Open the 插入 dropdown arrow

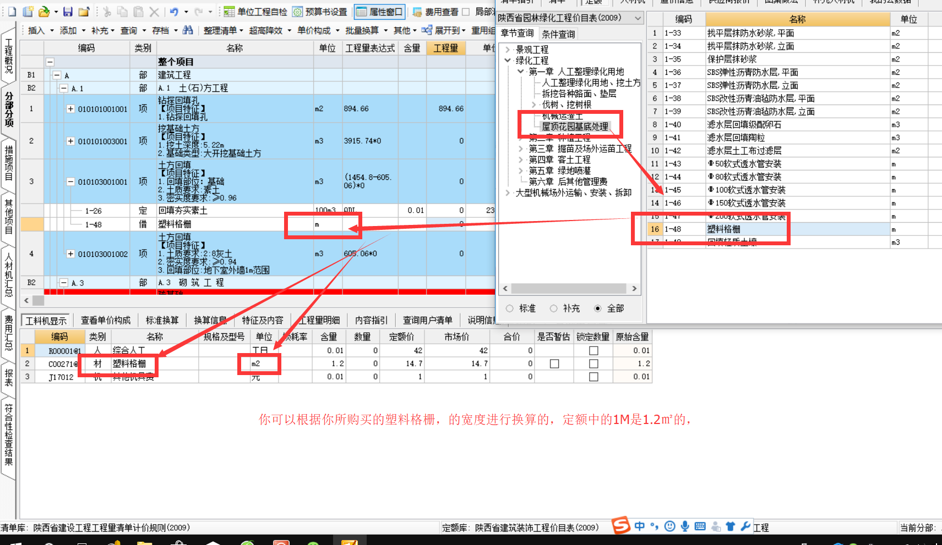pos(52,30)
